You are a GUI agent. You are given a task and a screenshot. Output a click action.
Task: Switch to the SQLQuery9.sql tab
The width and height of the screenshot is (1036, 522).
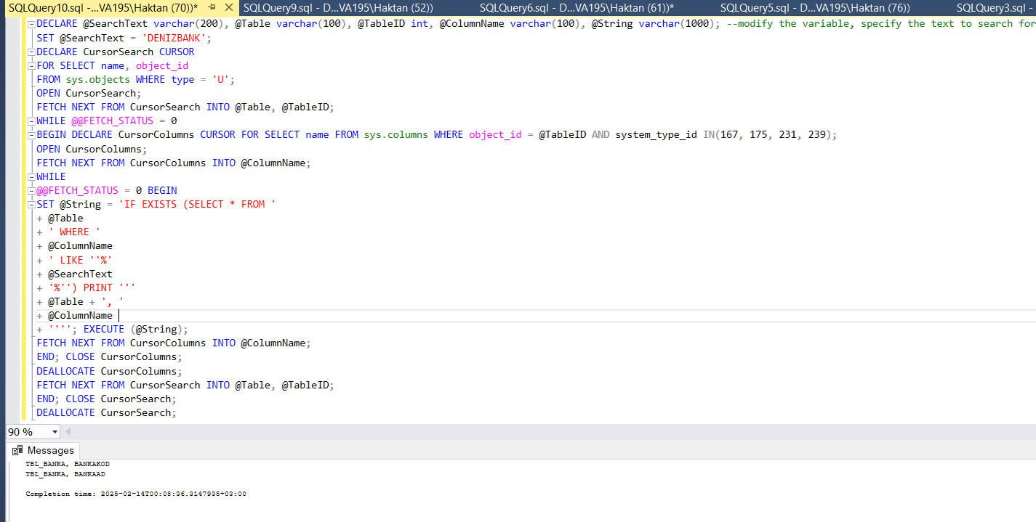point(338,8)
